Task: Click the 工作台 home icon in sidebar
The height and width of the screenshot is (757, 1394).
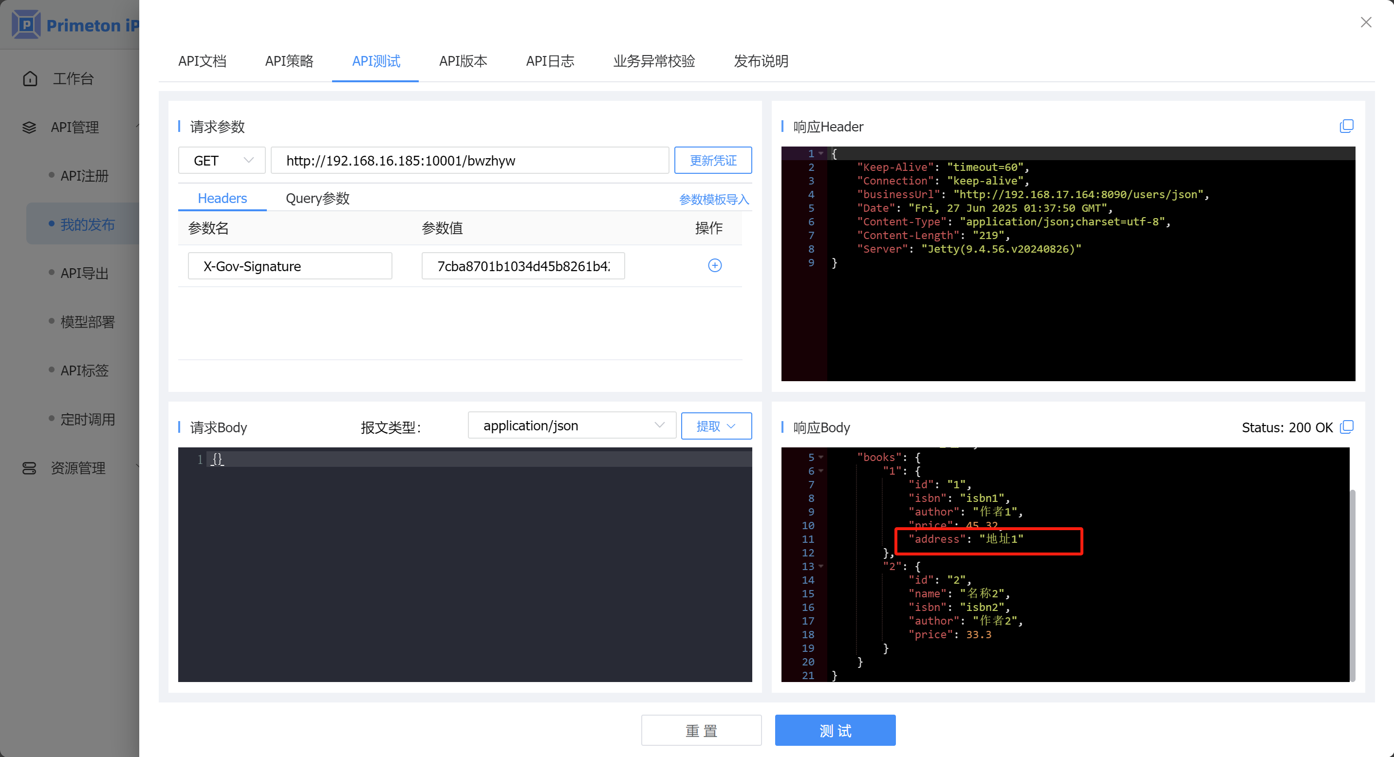Action: [30, 78]
